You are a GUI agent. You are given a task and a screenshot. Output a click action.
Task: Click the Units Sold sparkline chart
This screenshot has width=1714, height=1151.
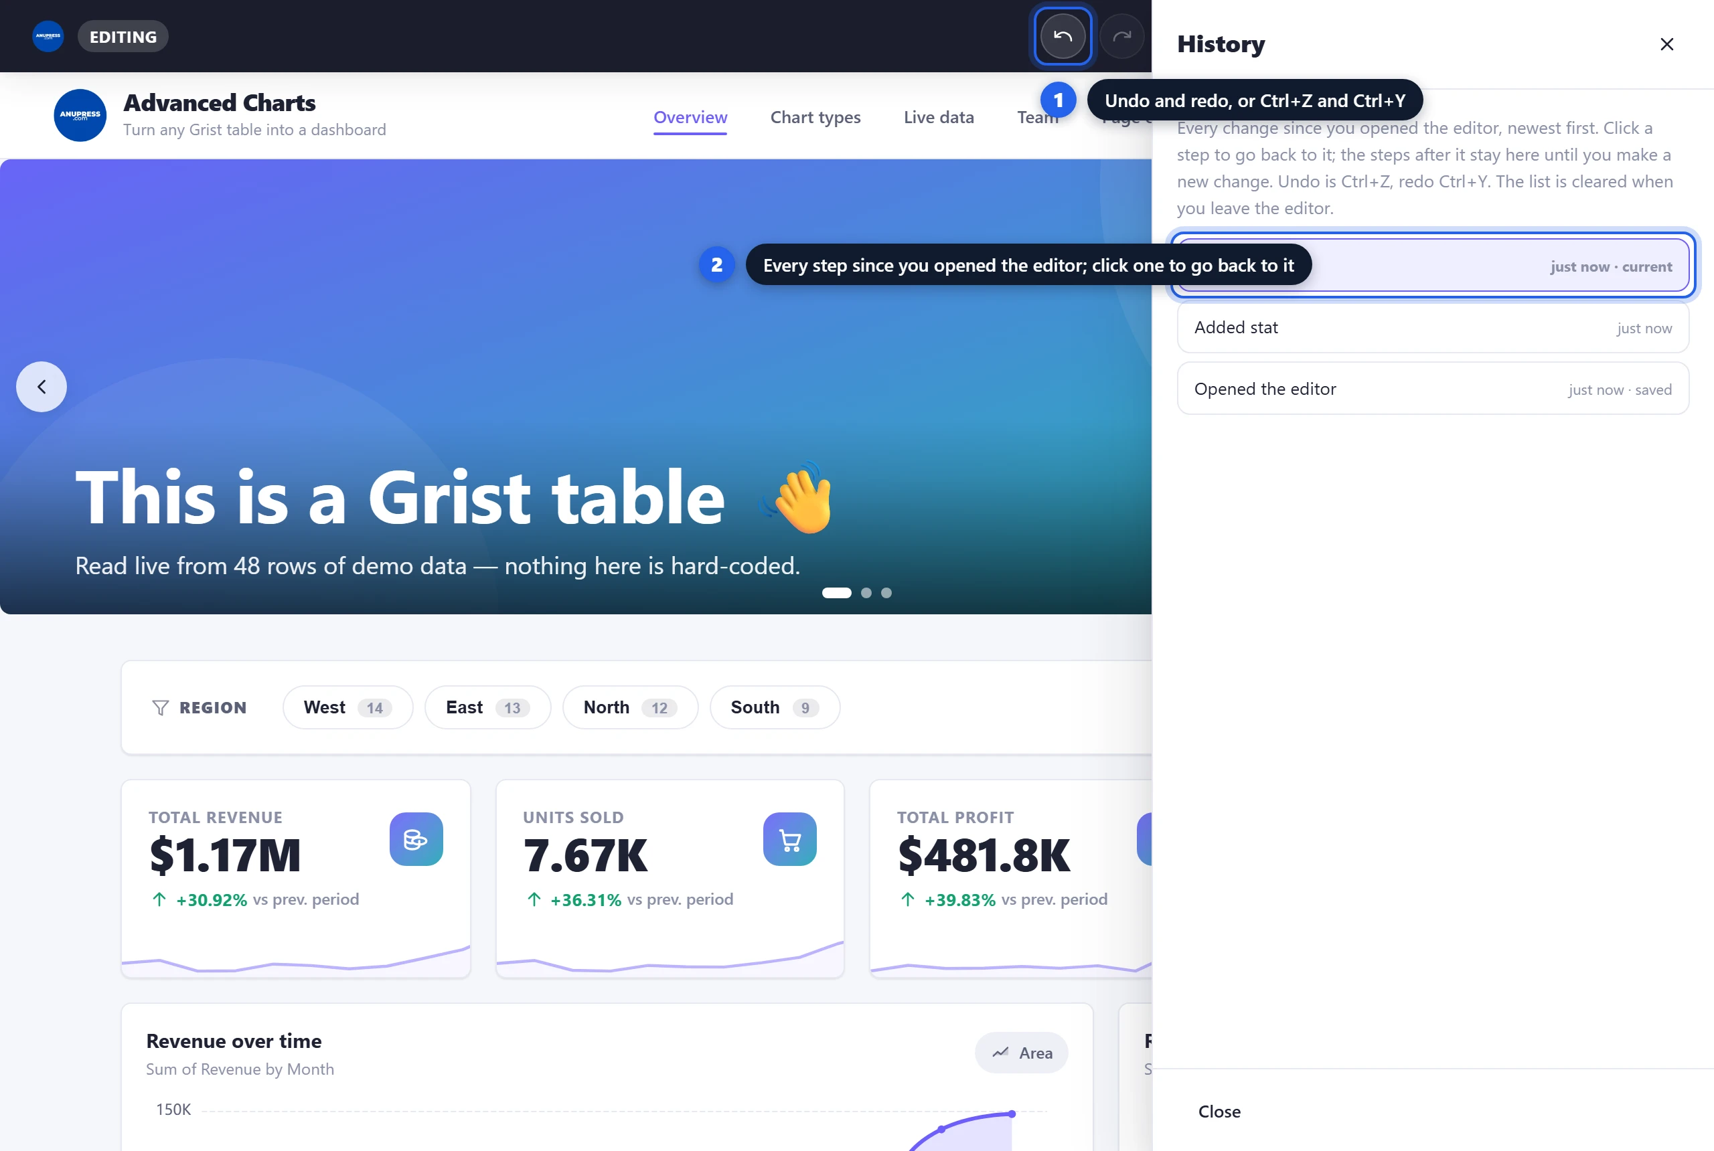tap(670, 958)
